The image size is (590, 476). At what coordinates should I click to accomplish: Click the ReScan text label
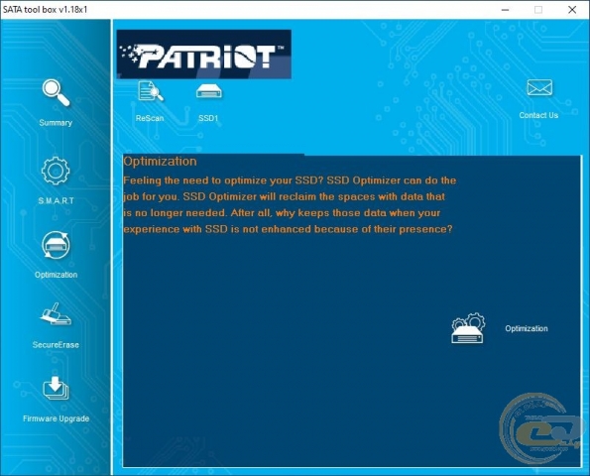(x=150, y=118)
